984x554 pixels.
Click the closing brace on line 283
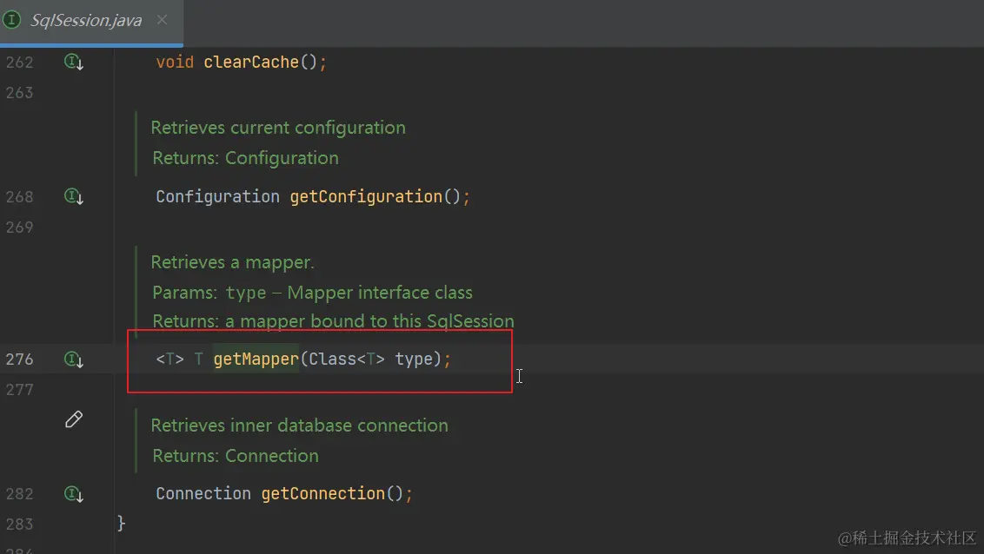point(121,523)
